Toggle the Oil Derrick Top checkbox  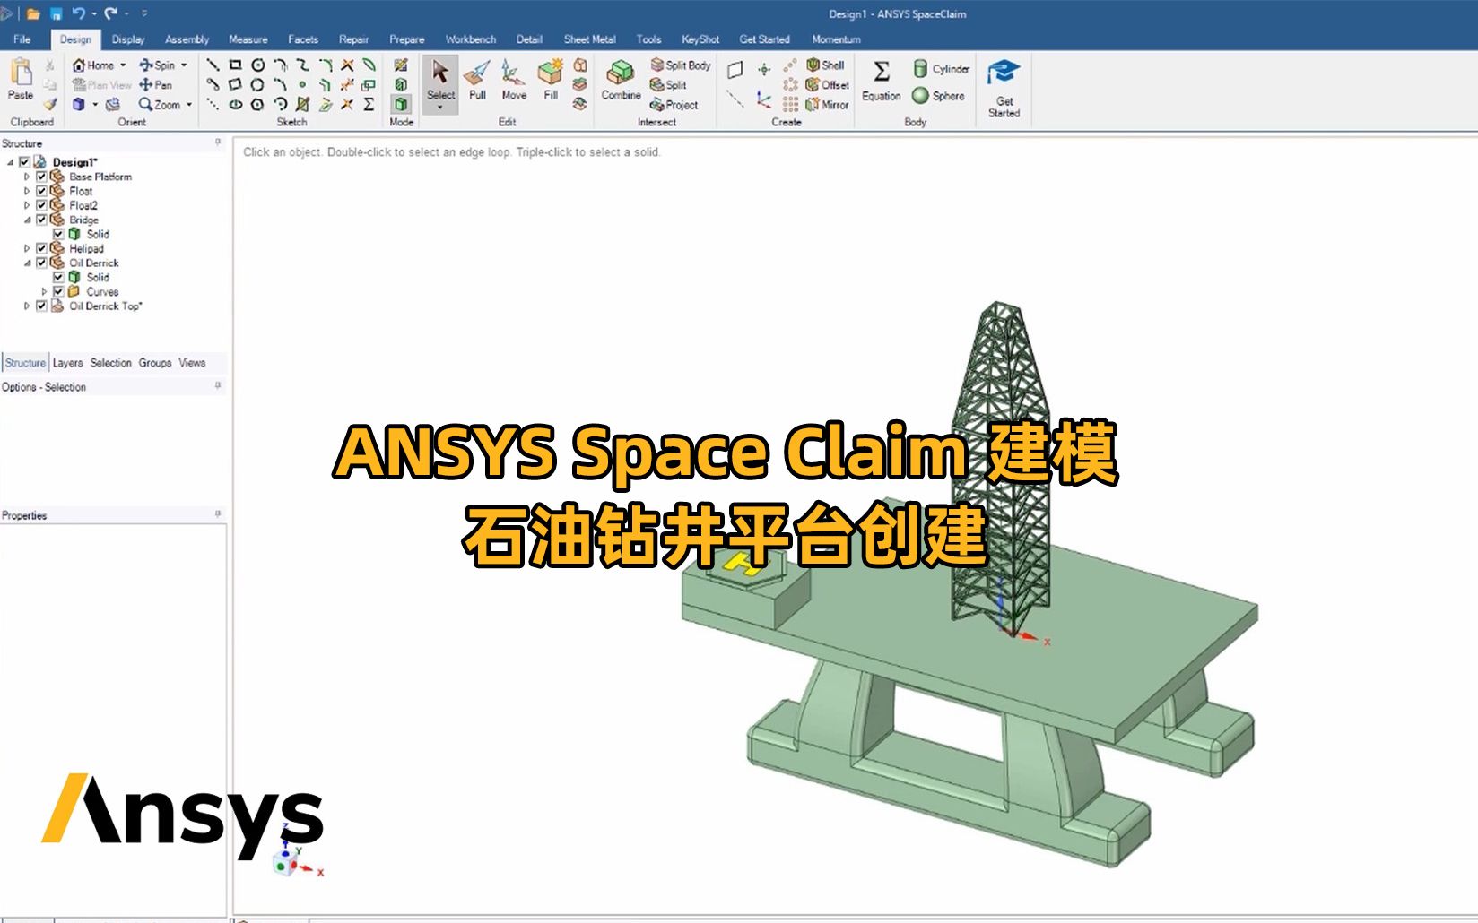tap(41, 306)
